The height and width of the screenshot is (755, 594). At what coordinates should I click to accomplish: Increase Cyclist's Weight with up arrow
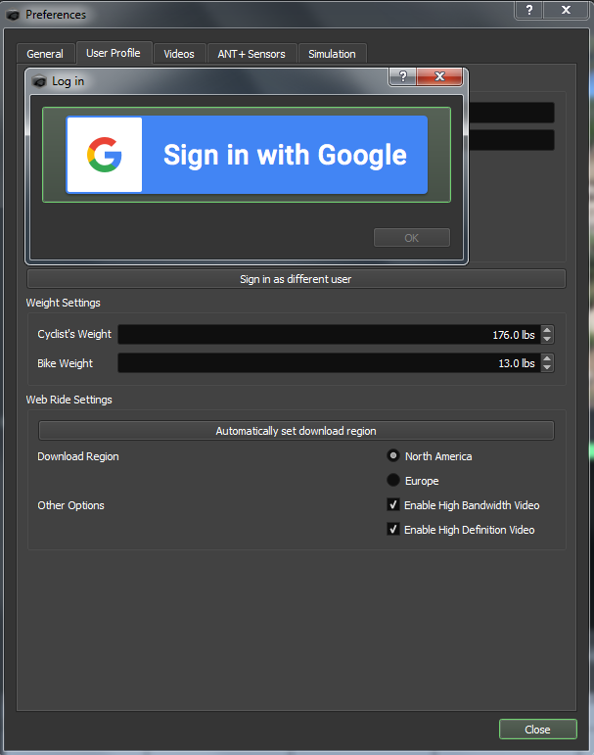tap(547, 330)
